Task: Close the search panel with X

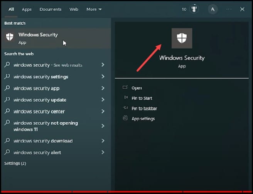Action: [242, 9]
